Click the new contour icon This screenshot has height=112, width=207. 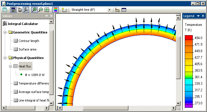click(64, 10)
